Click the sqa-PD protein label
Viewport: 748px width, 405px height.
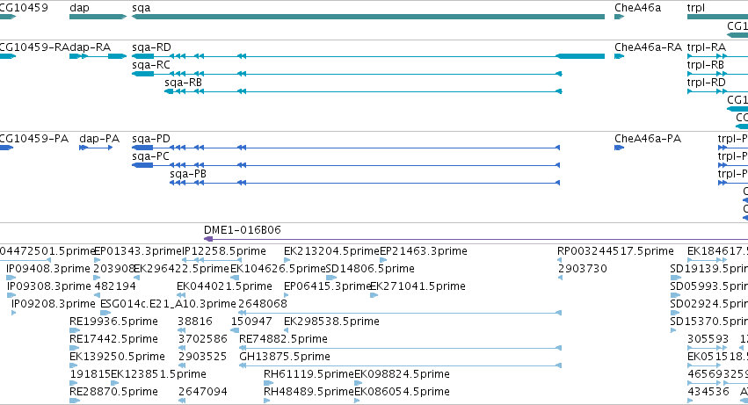click(x=151, y=139)
